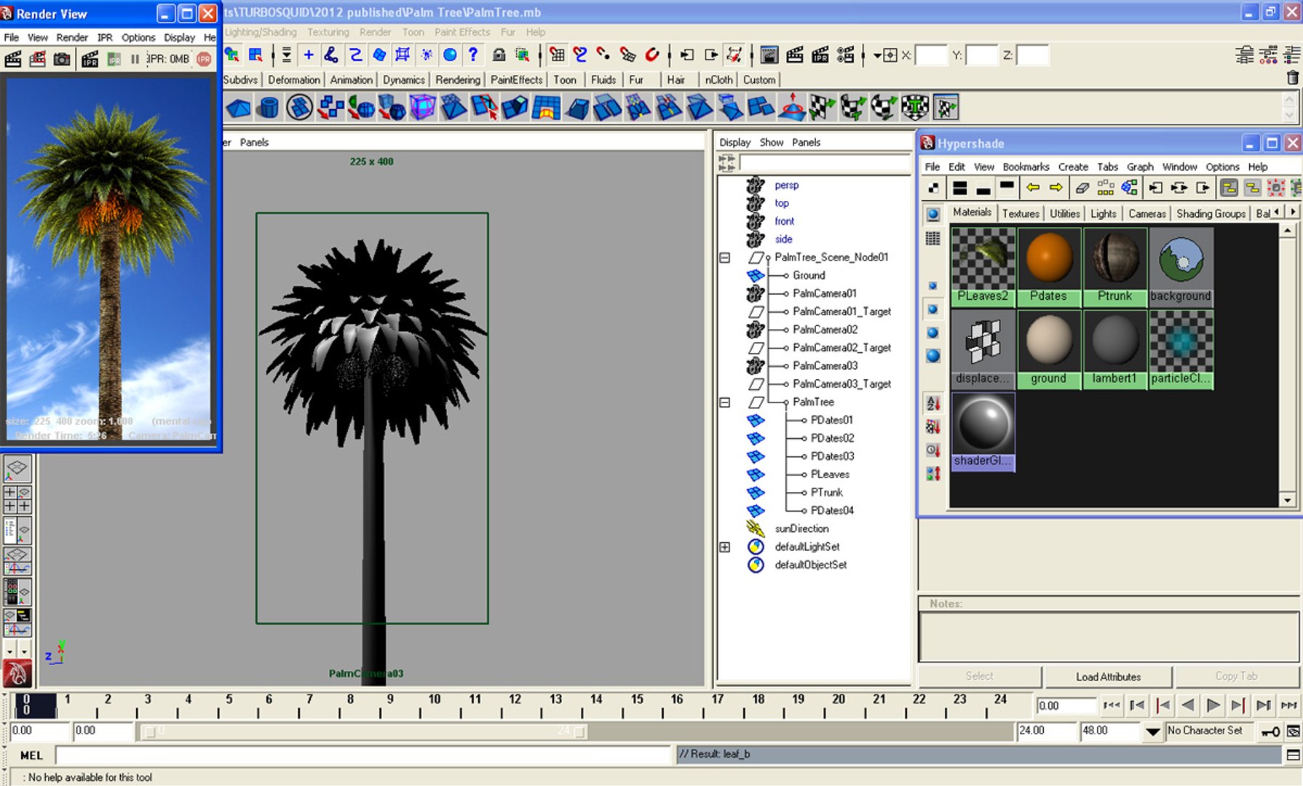
Task: Click the Load Attributes button
Action: click(x=1109, y=677)
